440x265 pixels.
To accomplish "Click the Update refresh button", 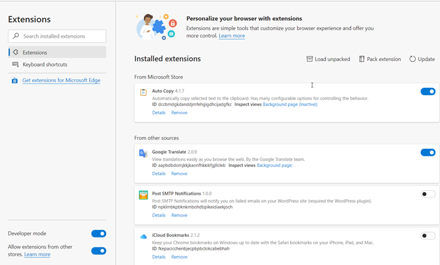I will pos(422,59).
